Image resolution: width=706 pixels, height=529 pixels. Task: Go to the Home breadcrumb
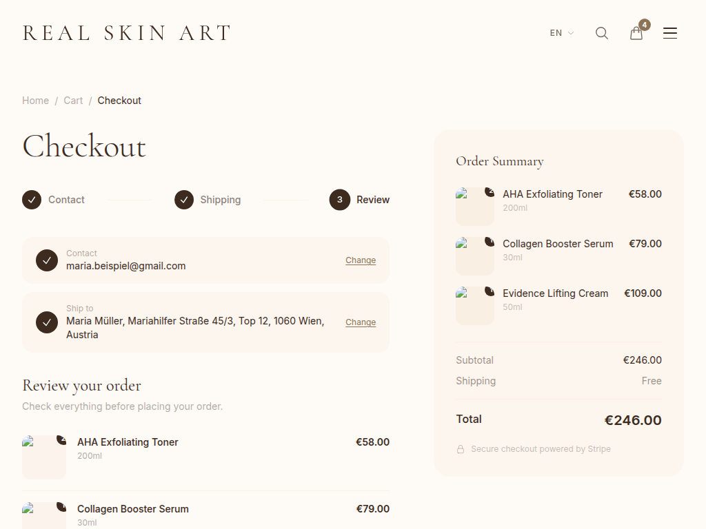[x=35, y=101]
